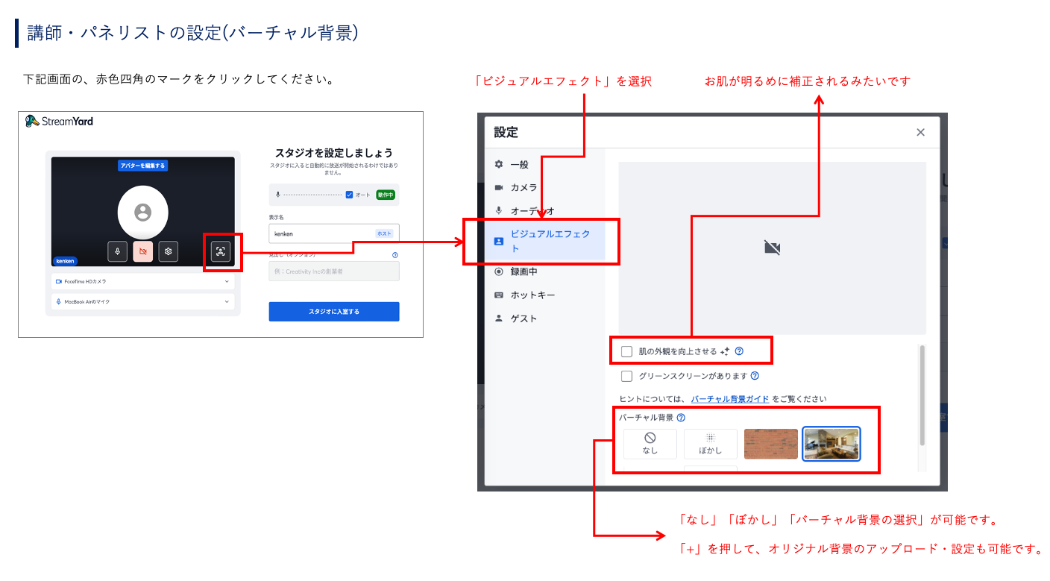Open the バーチャル背景ガイド link
Screen dimensions: 1050x581
(x=729, y=399)
